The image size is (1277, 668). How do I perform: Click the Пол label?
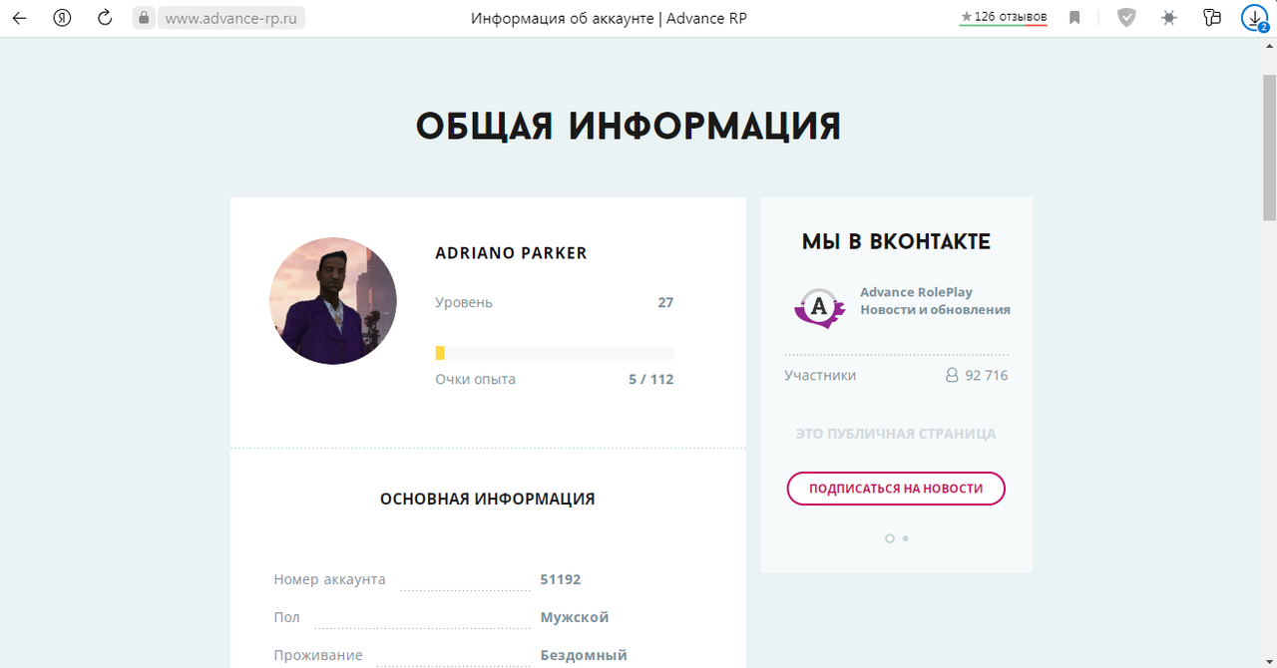(x=286, y=617)
